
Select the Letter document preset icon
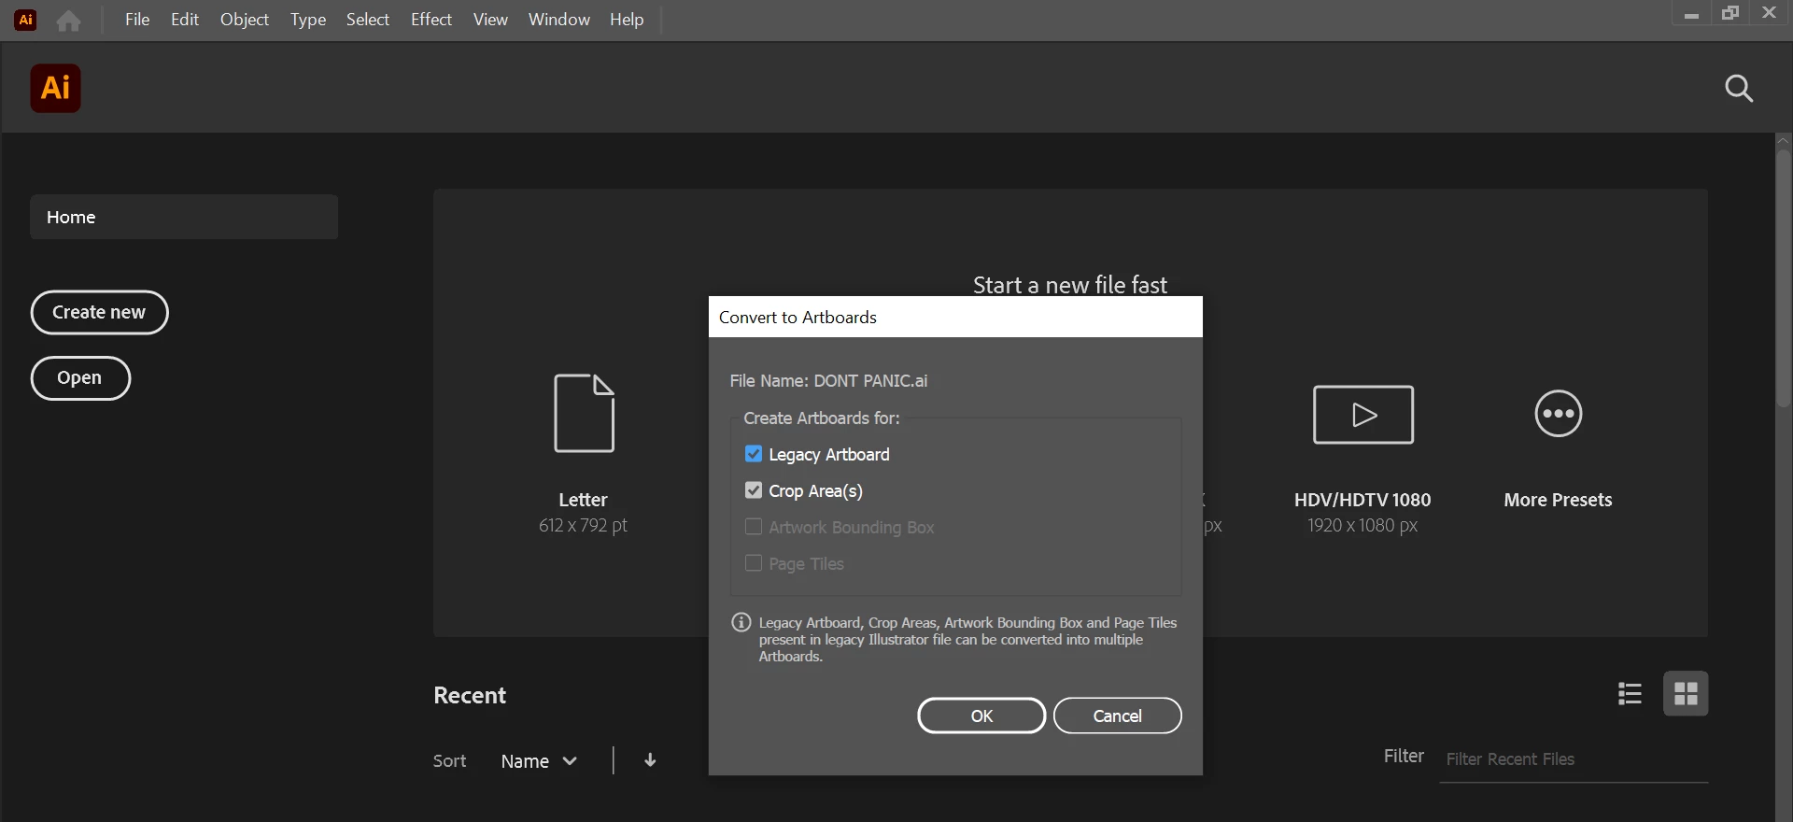[x=584, y=413]
